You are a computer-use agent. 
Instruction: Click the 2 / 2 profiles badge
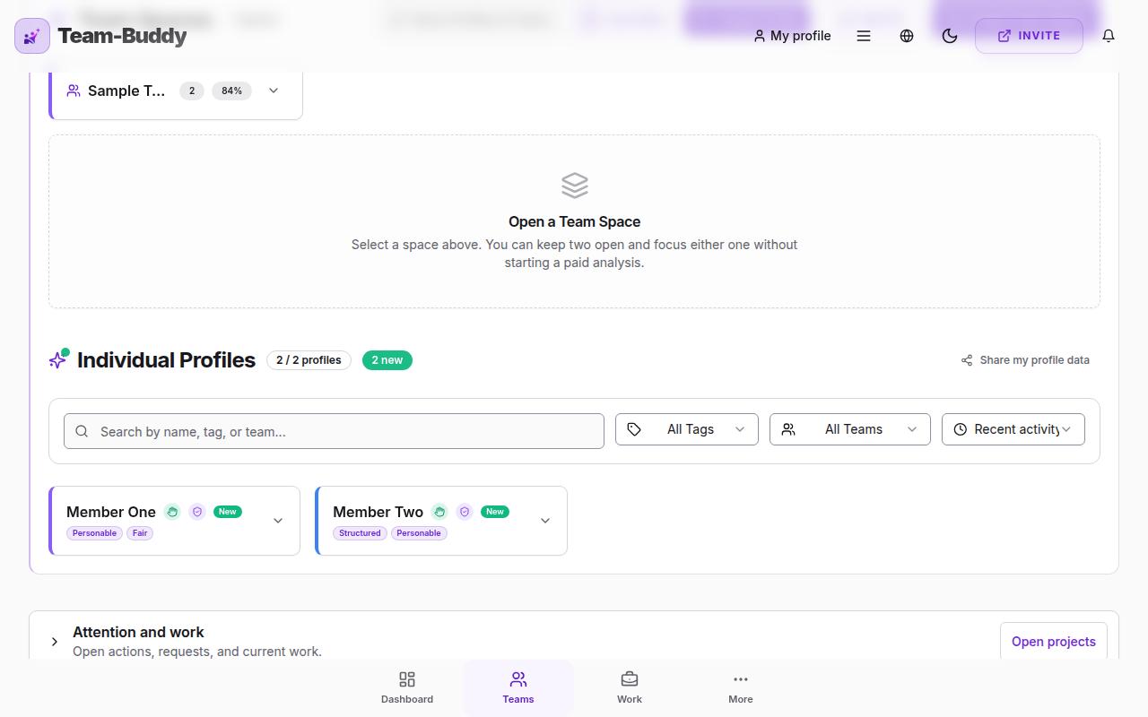(309, 360)
